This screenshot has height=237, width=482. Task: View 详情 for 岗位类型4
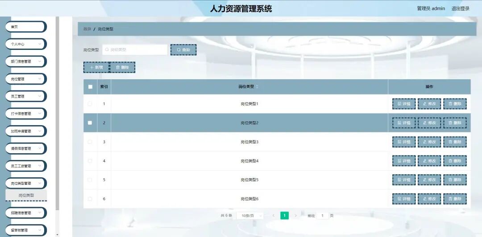click(404, 161)
